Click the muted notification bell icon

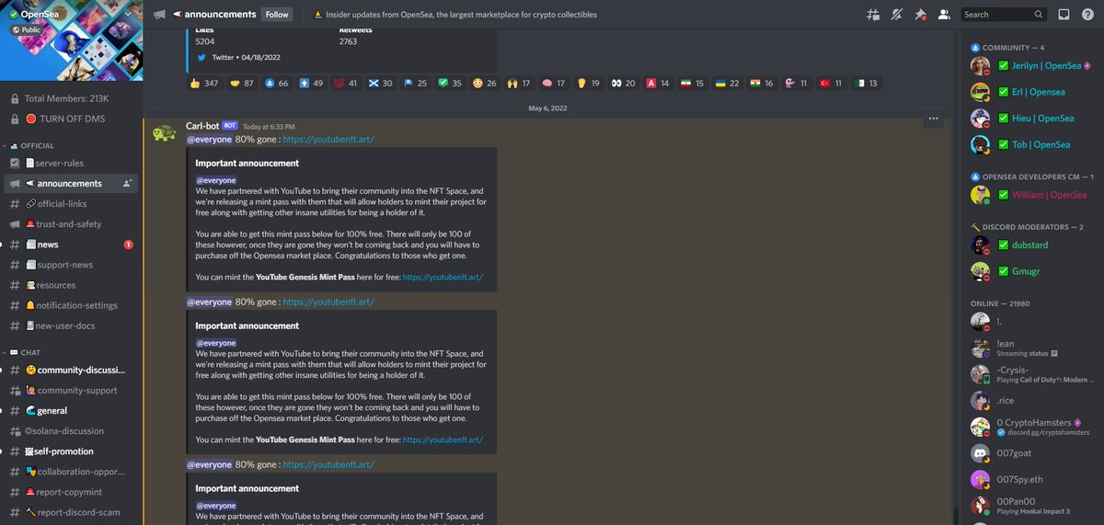(897, 15)
